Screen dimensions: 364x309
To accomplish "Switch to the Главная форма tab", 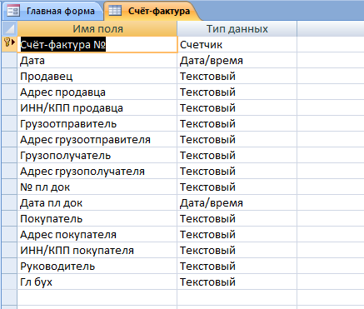I will click(52, 11).
